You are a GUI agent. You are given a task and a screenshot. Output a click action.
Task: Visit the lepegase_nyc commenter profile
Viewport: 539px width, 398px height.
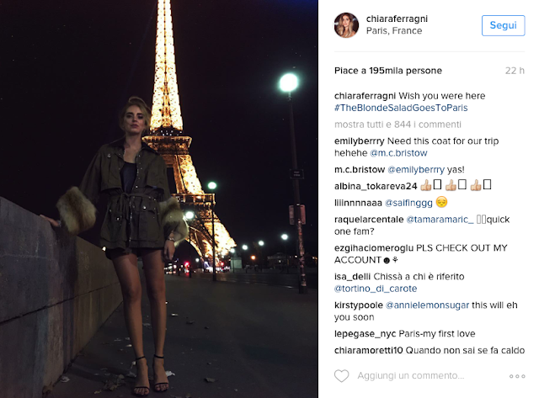pos(365,334)
